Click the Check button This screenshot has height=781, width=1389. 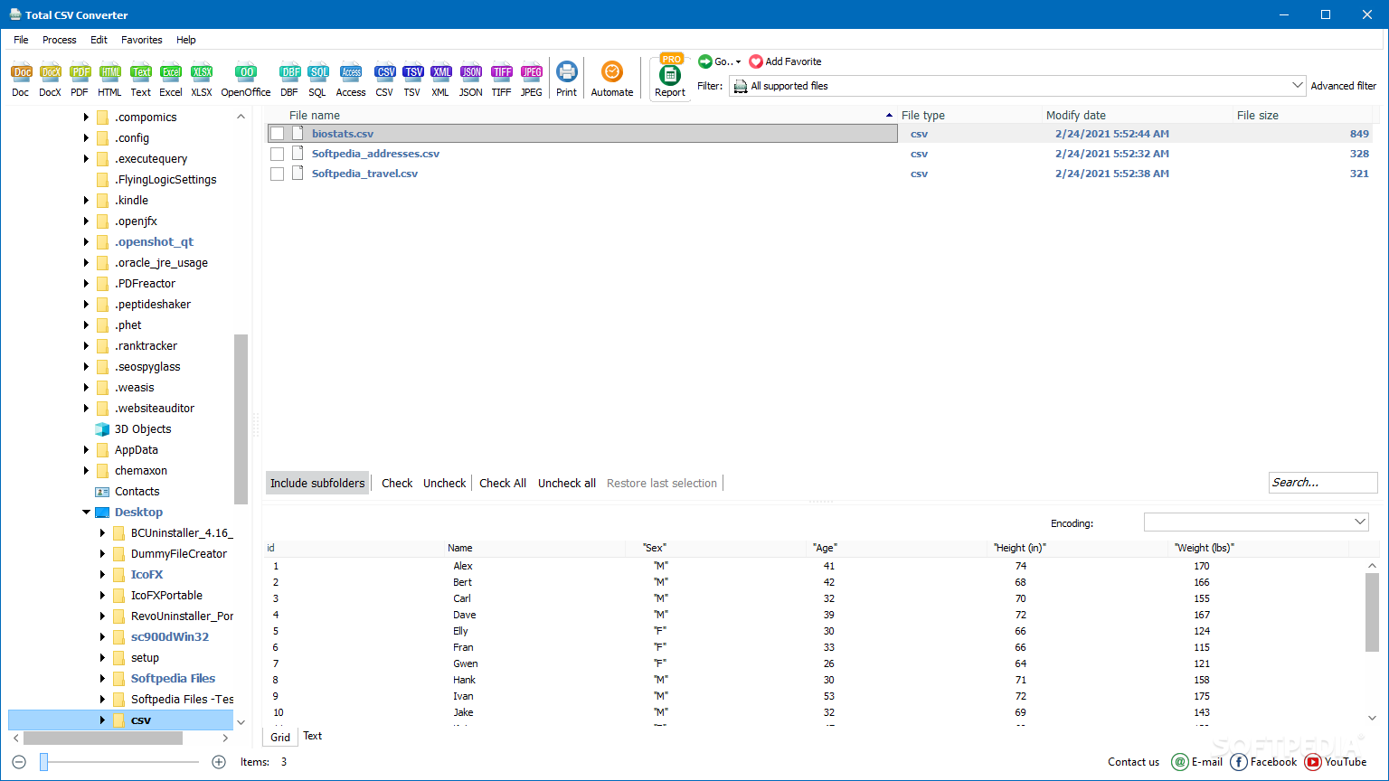[x=397, y=483]
